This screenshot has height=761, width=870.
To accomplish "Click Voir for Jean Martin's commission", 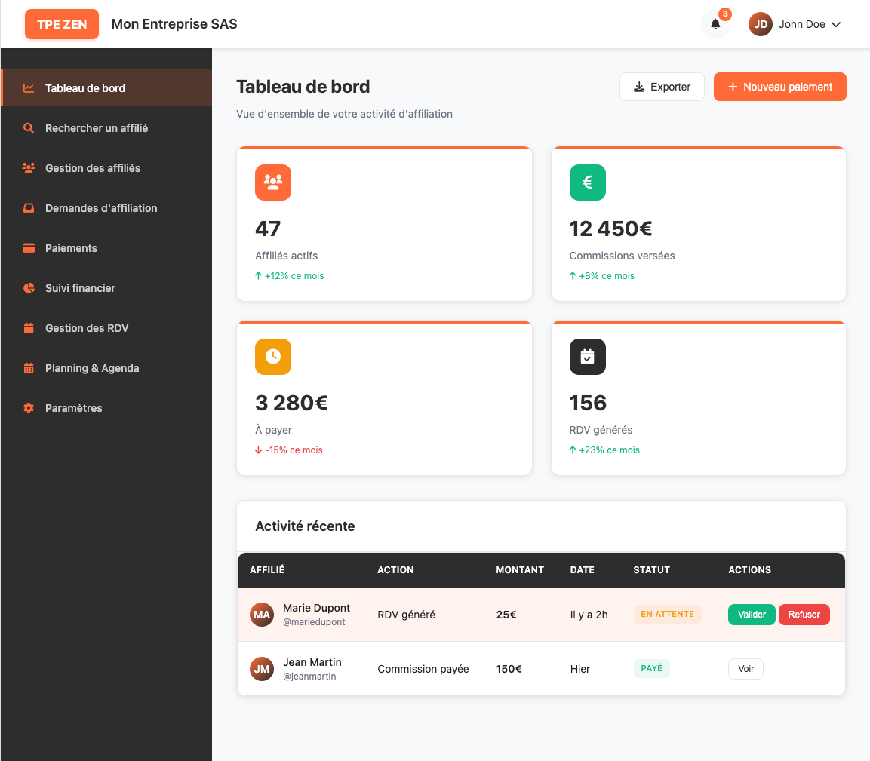I will [x=745, y=669].
